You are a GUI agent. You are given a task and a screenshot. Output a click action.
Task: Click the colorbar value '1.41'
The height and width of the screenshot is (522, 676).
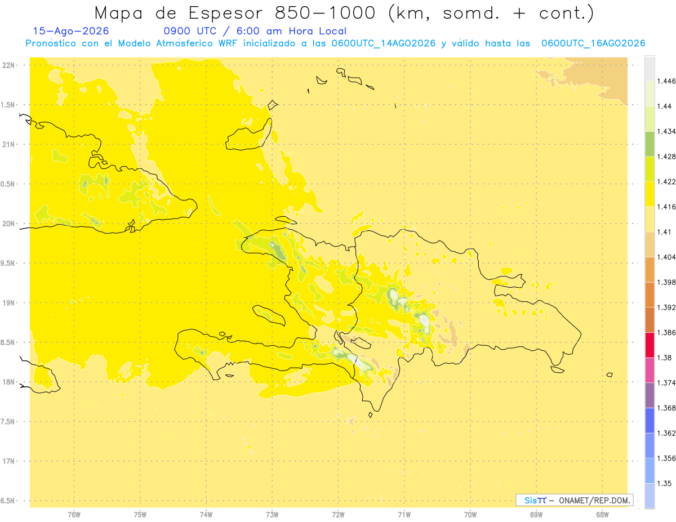tap(665, 232)
